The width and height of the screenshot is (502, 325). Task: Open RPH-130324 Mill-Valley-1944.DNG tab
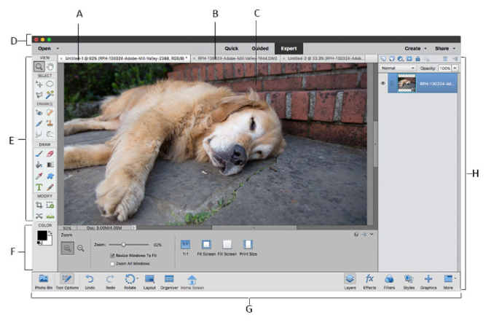coord(235,58)
